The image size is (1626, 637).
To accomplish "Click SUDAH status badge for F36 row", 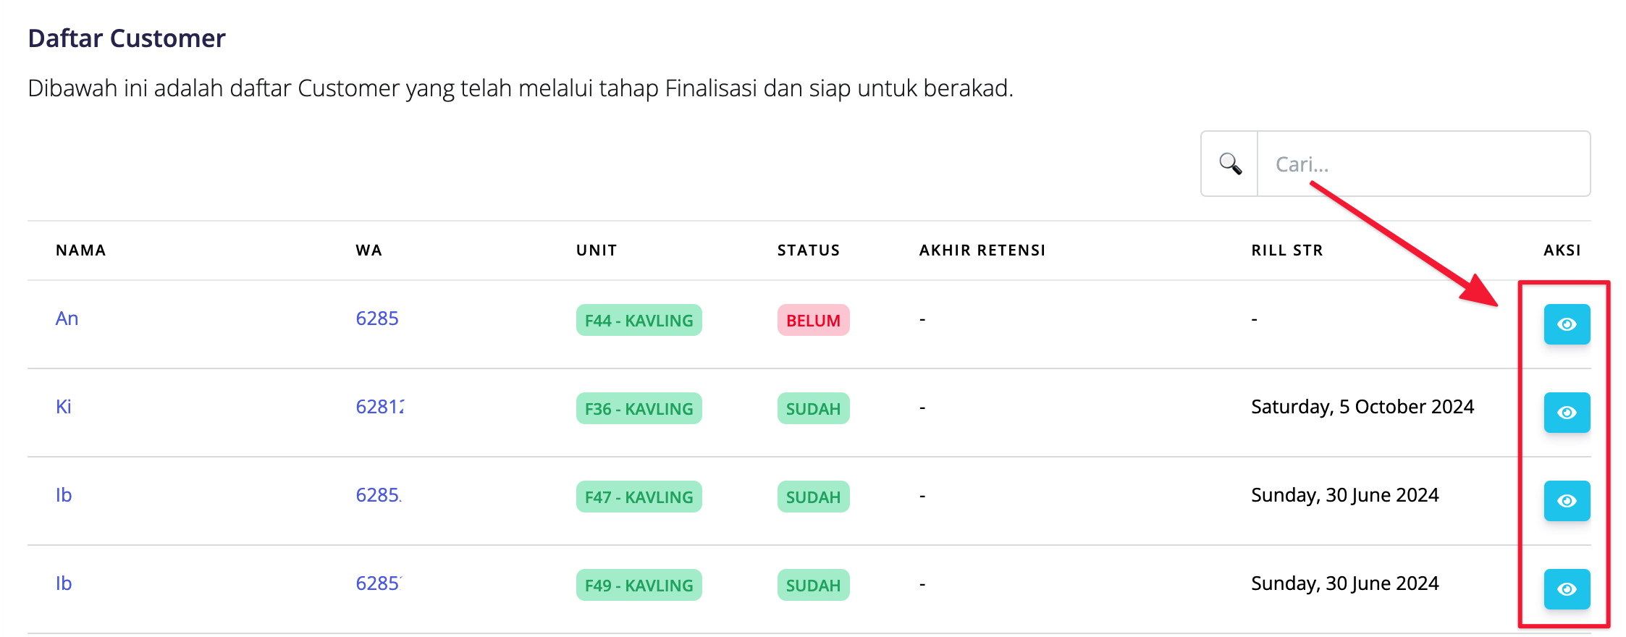I will point(813,409).
